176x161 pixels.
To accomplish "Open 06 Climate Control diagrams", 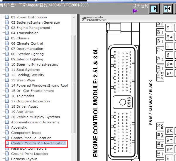I will [x=27, y=43].
